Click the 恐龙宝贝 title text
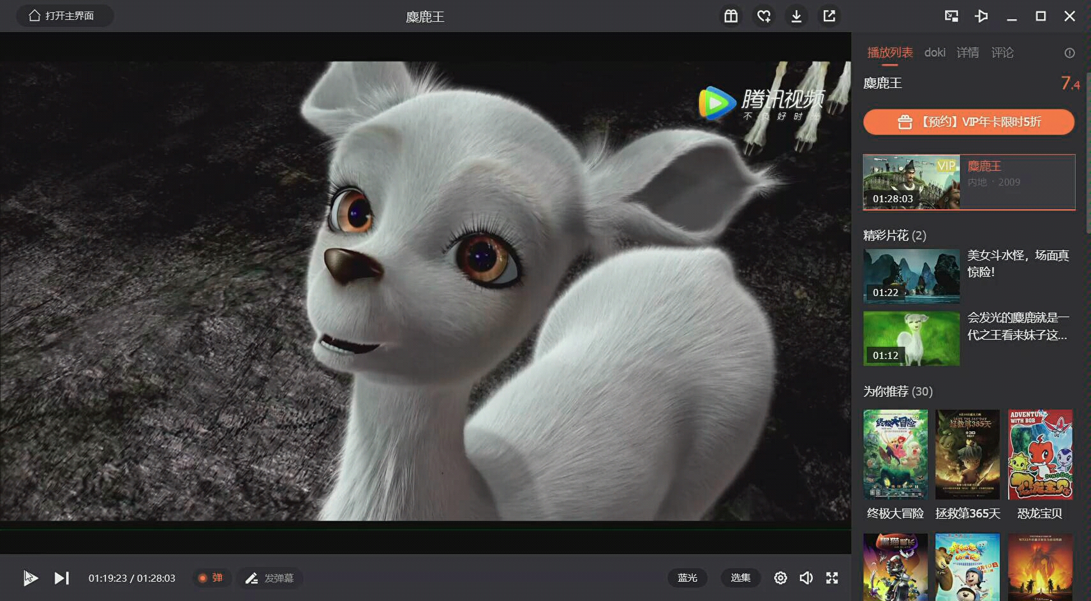This screenshot has height=601, width=1091. [1040, 514]
